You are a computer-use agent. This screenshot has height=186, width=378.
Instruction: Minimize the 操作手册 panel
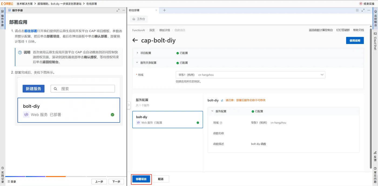coord(124,10)
